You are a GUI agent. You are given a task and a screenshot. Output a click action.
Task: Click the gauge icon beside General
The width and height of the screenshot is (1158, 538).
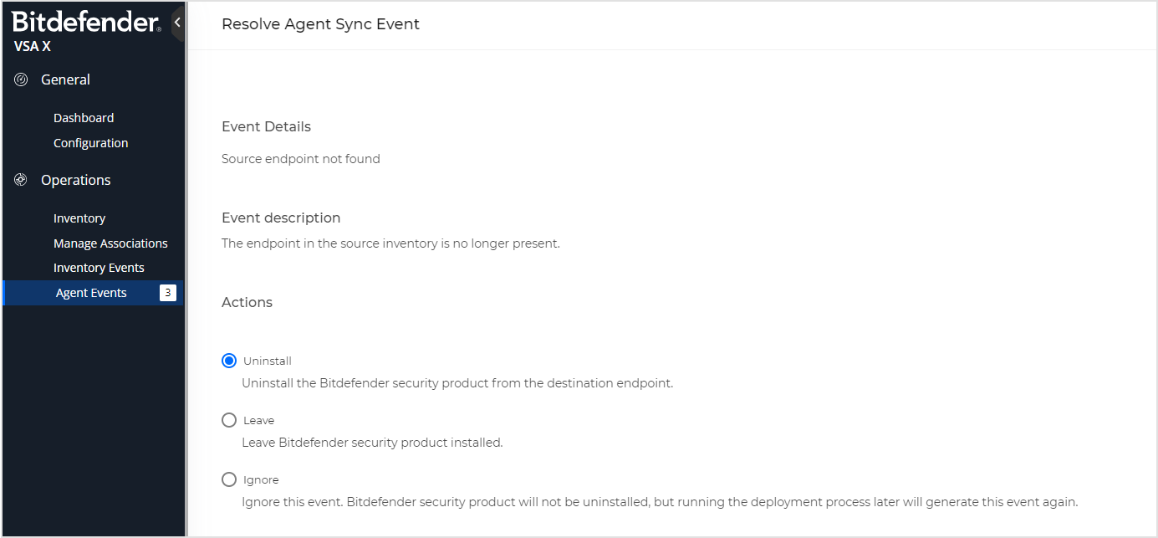[19, 79]
